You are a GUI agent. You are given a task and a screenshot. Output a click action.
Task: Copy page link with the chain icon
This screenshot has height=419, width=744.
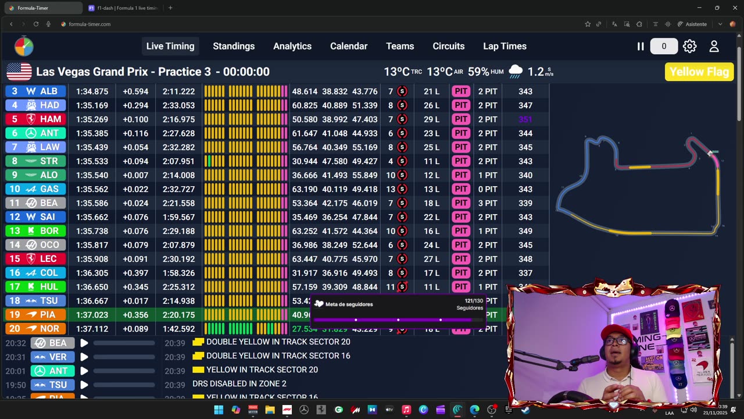tap(599, 24)
